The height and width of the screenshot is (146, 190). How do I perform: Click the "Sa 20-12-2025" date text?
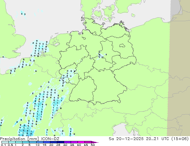126,139
